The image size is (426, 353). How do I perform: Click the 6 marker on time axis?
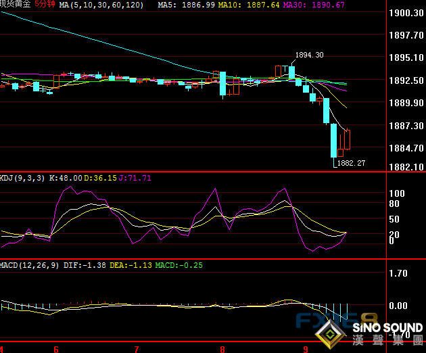click(55, 349)
